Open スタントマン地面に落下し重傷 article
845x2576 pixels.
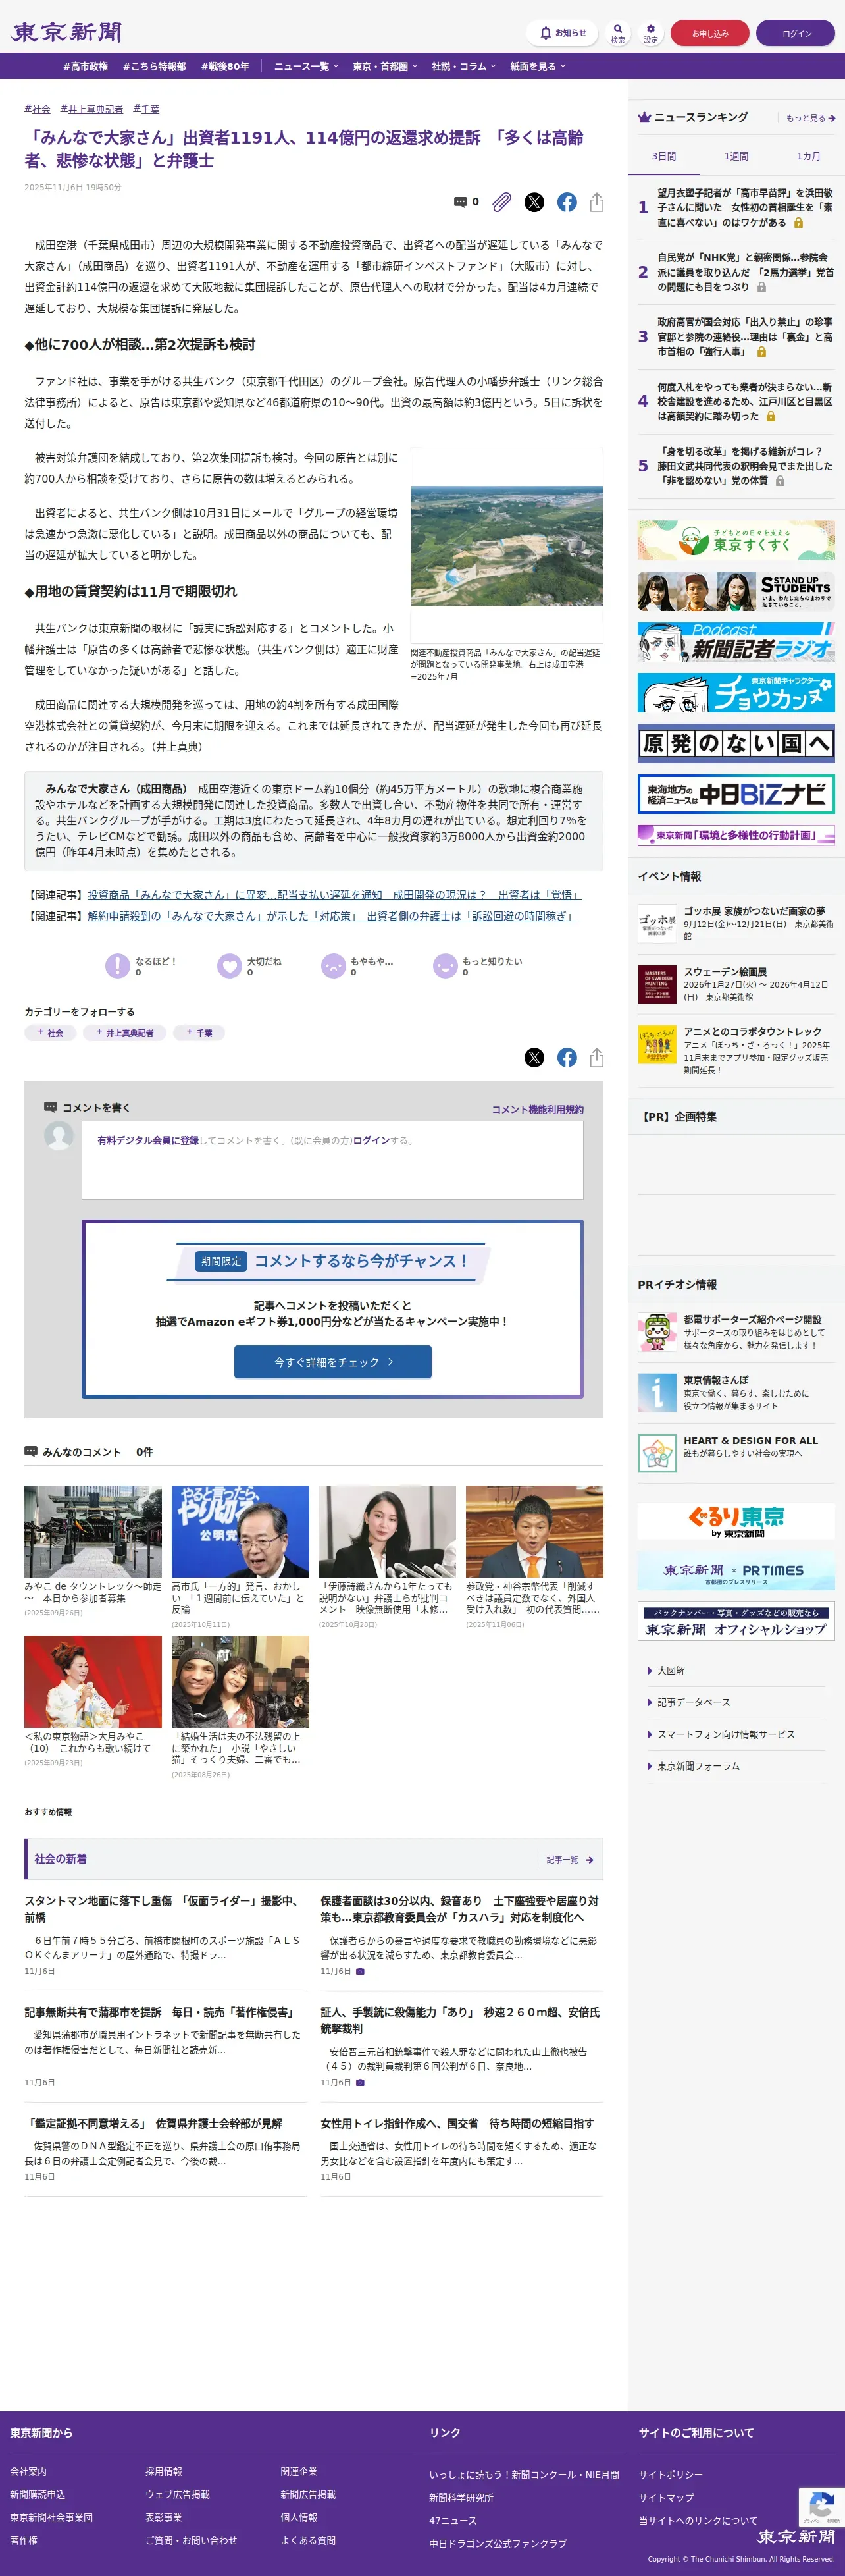(164, 1909)
